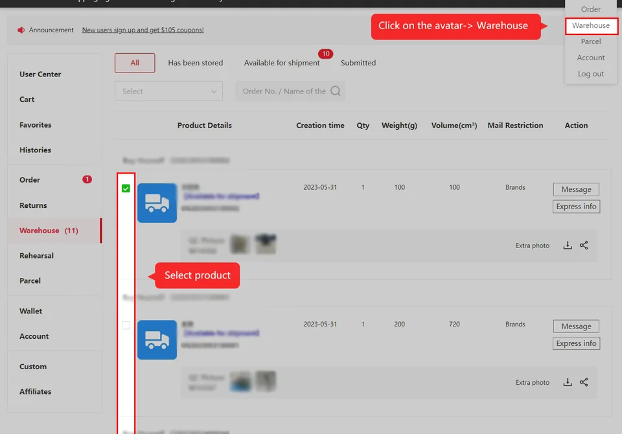
Task: Open first QC thumbnail of the 100g product
Action: (240, 244)
